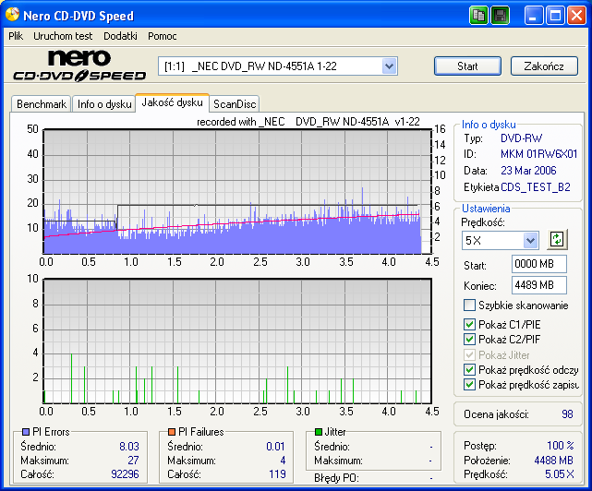Image resolution: width=592 pixels, height=491 pixels.
Task: Click the copy to clipboard icon in title bar
Action: click(478, 16)
